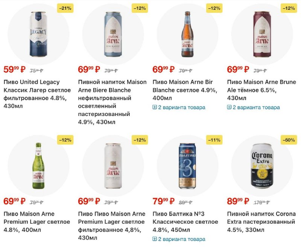This screenshot has width=301, height=247.
Task: Click the -21% discount badge
Action: tap(65, 8)
